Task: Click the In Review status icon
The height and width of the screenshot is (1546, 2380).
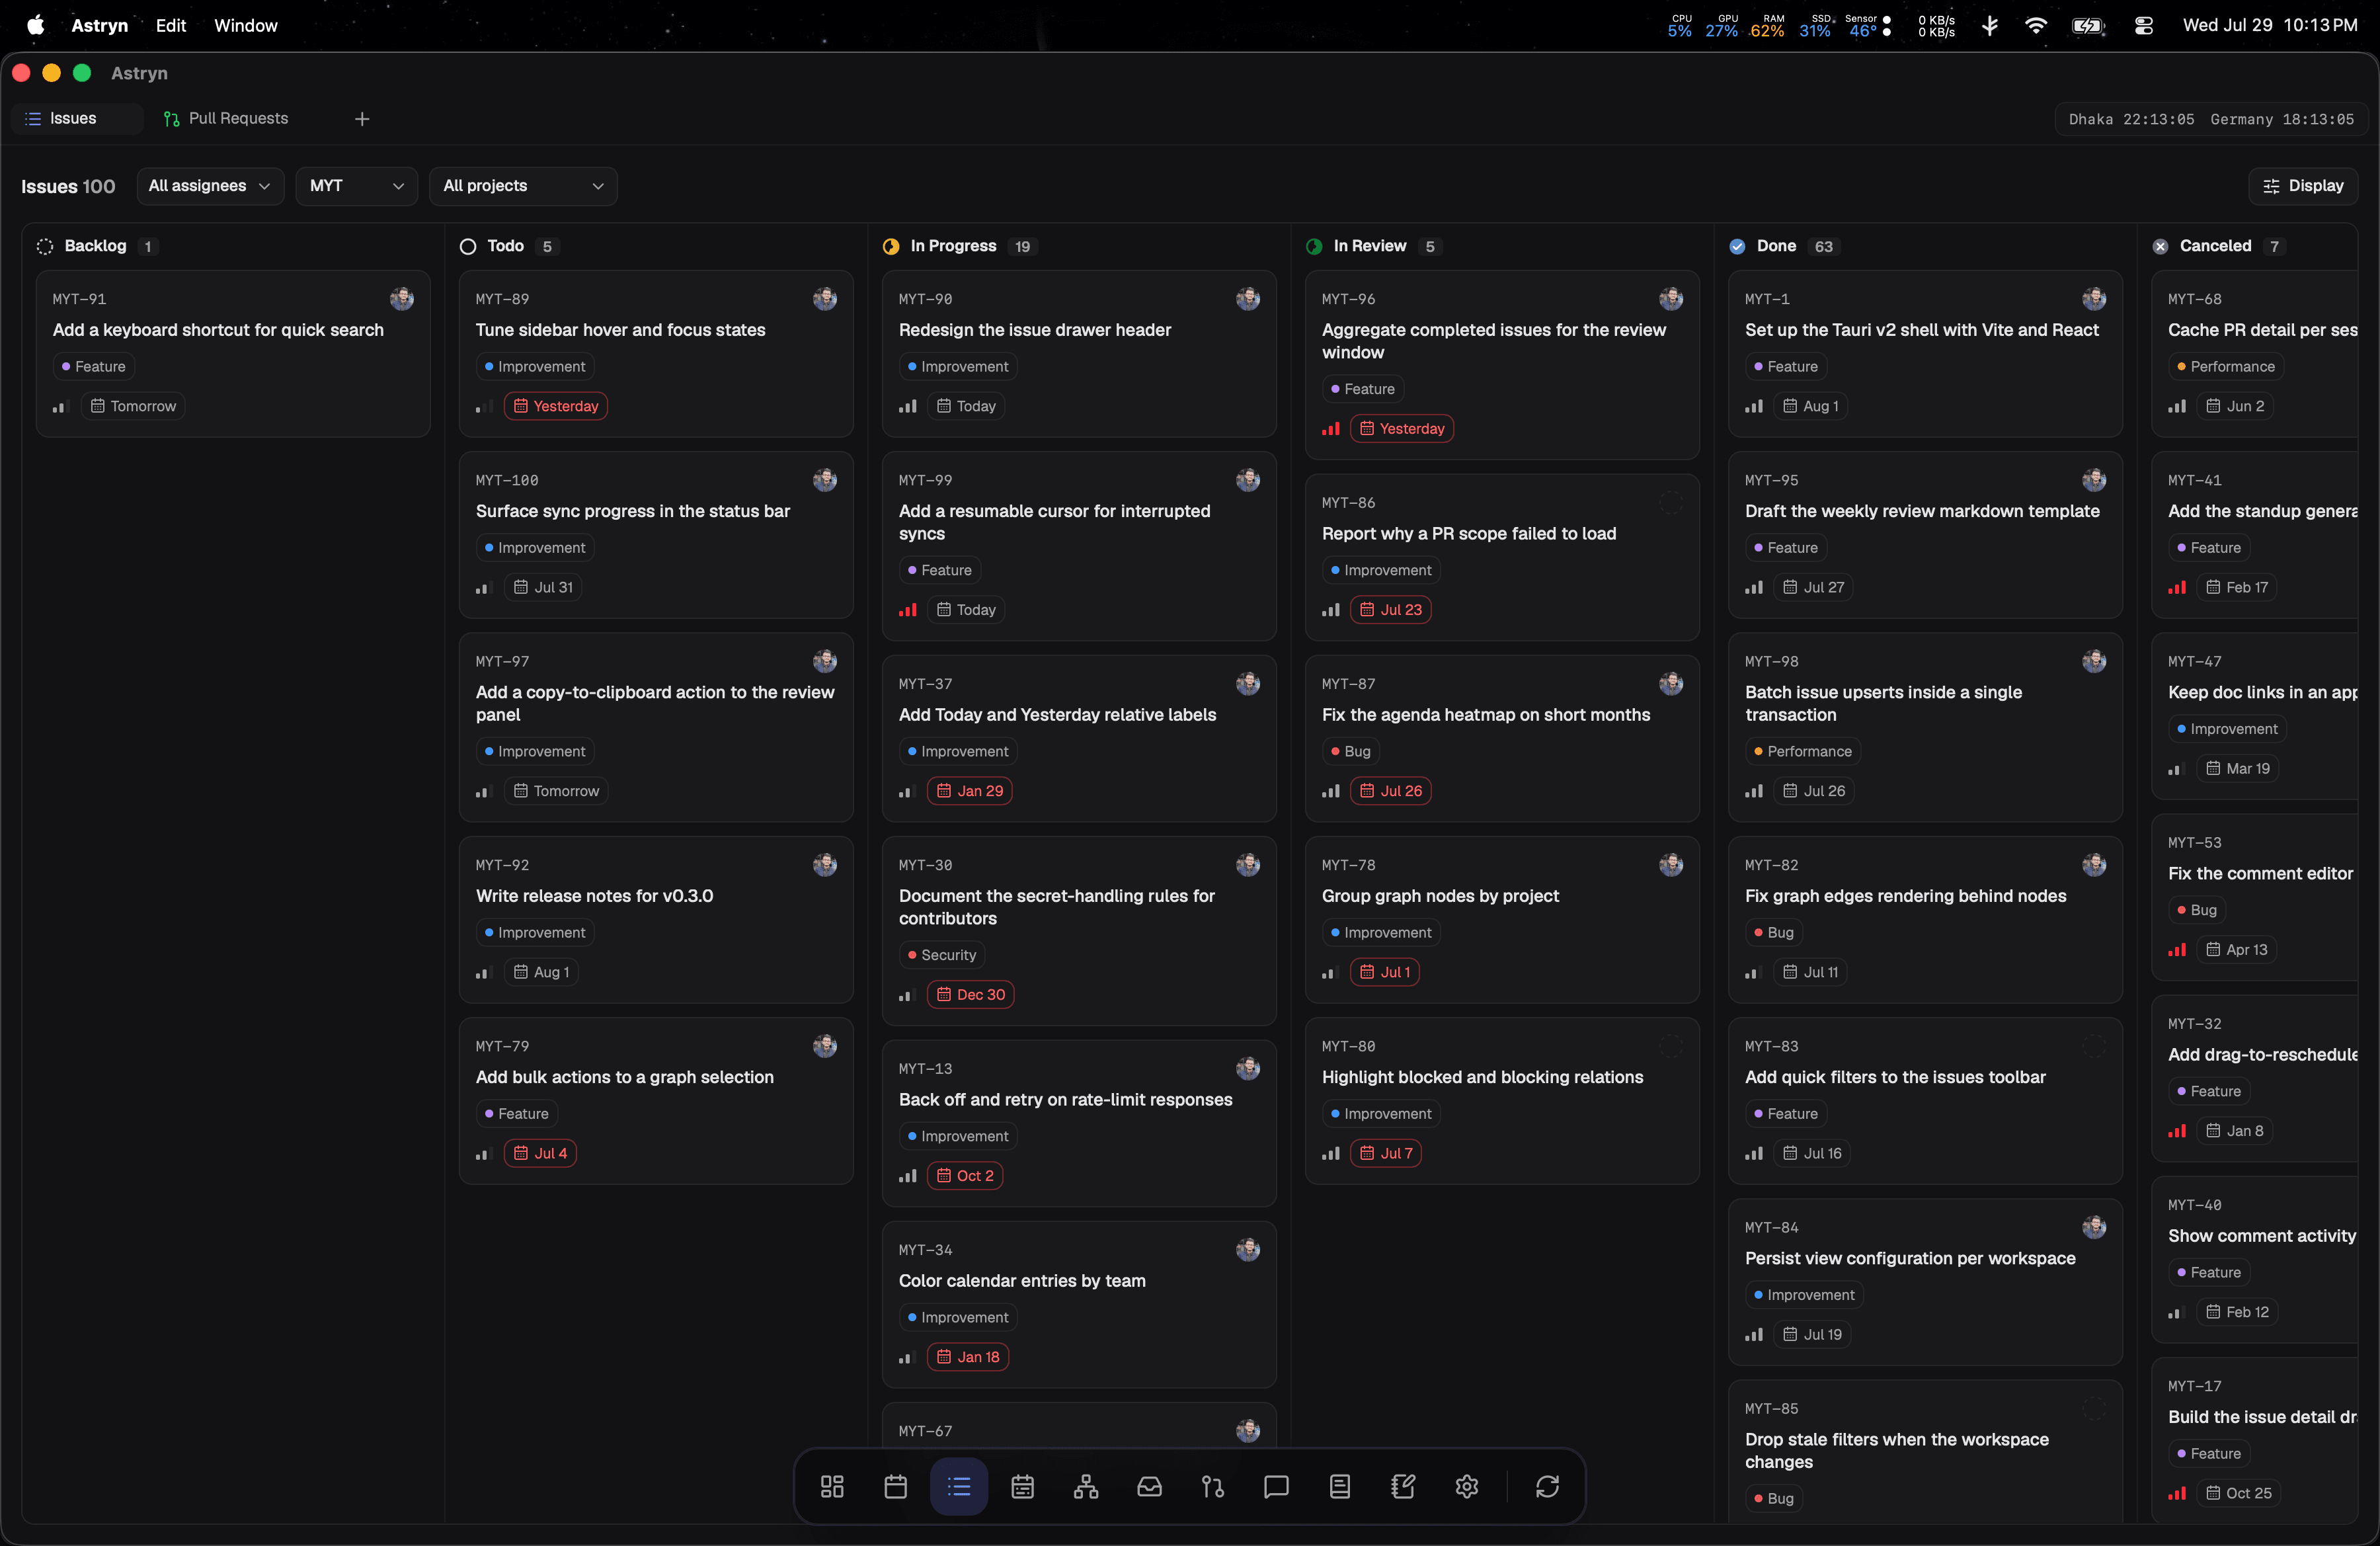Action: [x=1314, y=247]
